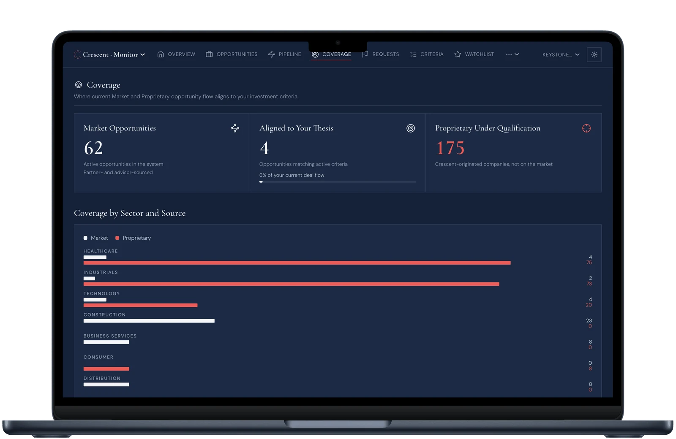Click the Pipeline flow icon
The height and width of the screenshot is (439, 676).
pos(272,54)
